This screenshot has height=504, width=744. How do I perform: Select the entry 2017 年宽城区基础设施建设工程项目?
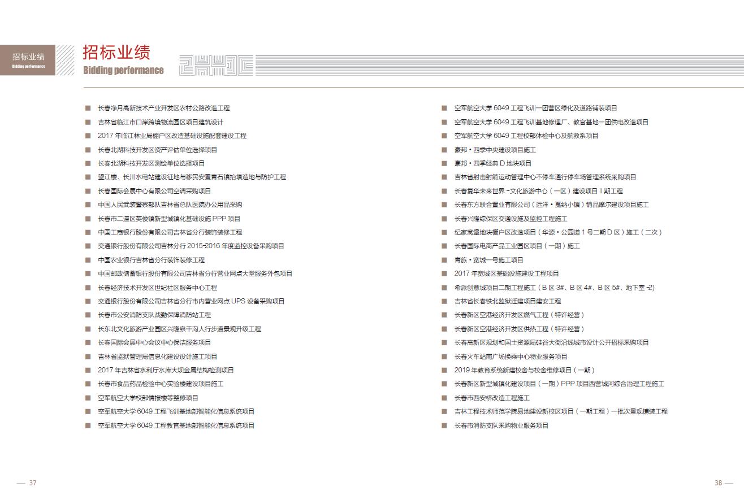click(x=507, y=273)
